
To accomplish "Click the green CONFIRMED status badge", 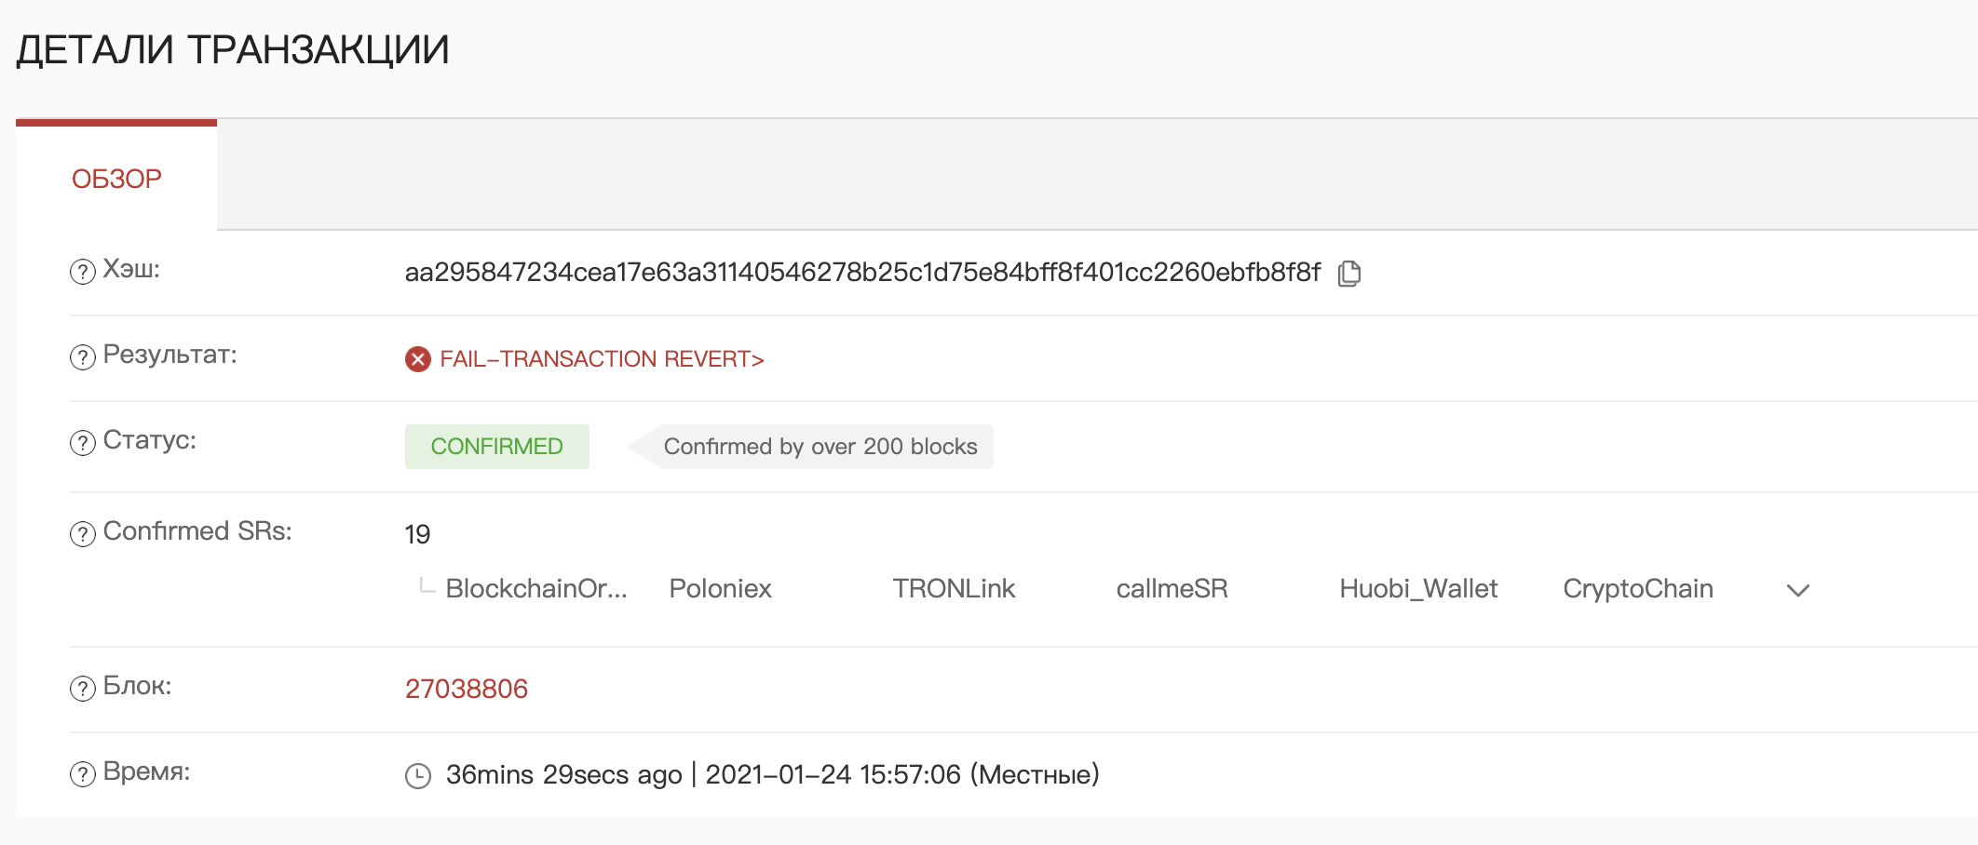I will (x=497, y=447).
